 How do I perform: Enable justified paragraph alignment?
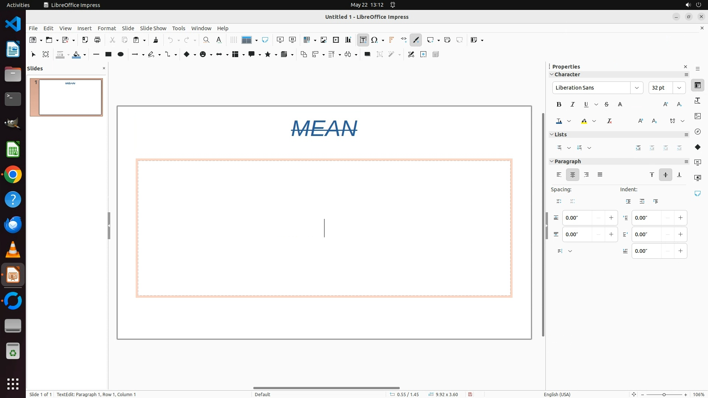pyautogui.click(x=600, y=175)
